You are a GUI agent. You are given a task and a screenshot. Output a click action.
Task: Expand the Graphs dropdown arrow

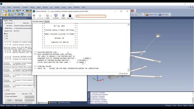coord(51,16)
